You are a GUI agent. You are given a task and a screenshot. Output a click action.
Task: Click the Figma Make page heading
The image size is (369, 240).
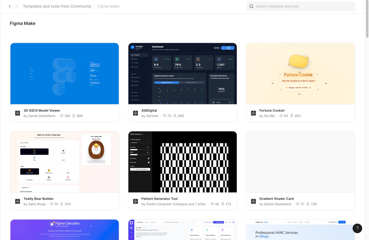click(x=23, y=23)
